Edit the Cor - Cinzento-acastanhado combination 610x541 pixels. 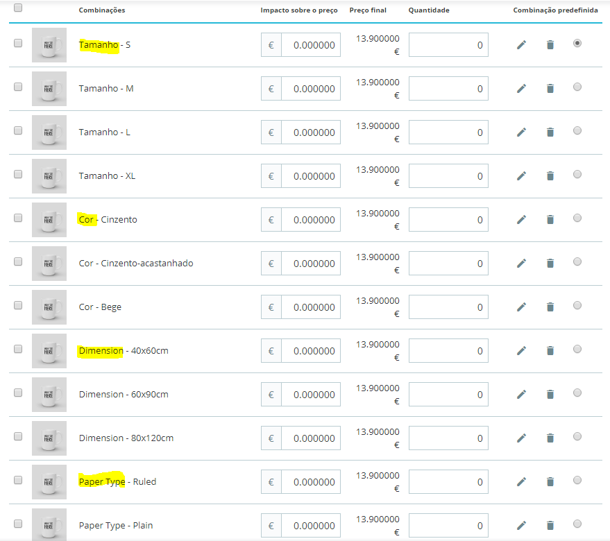tap(521, 264)
